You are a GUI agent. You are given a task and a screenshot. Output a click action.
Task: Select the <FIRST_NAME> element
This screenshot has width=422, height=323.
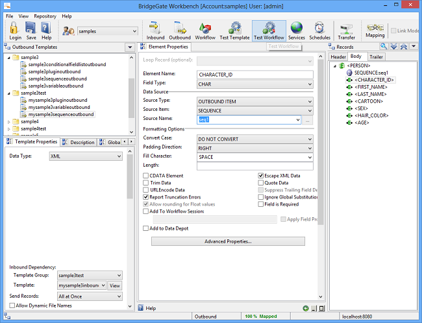pyautogui.click(x=371, y=87)
